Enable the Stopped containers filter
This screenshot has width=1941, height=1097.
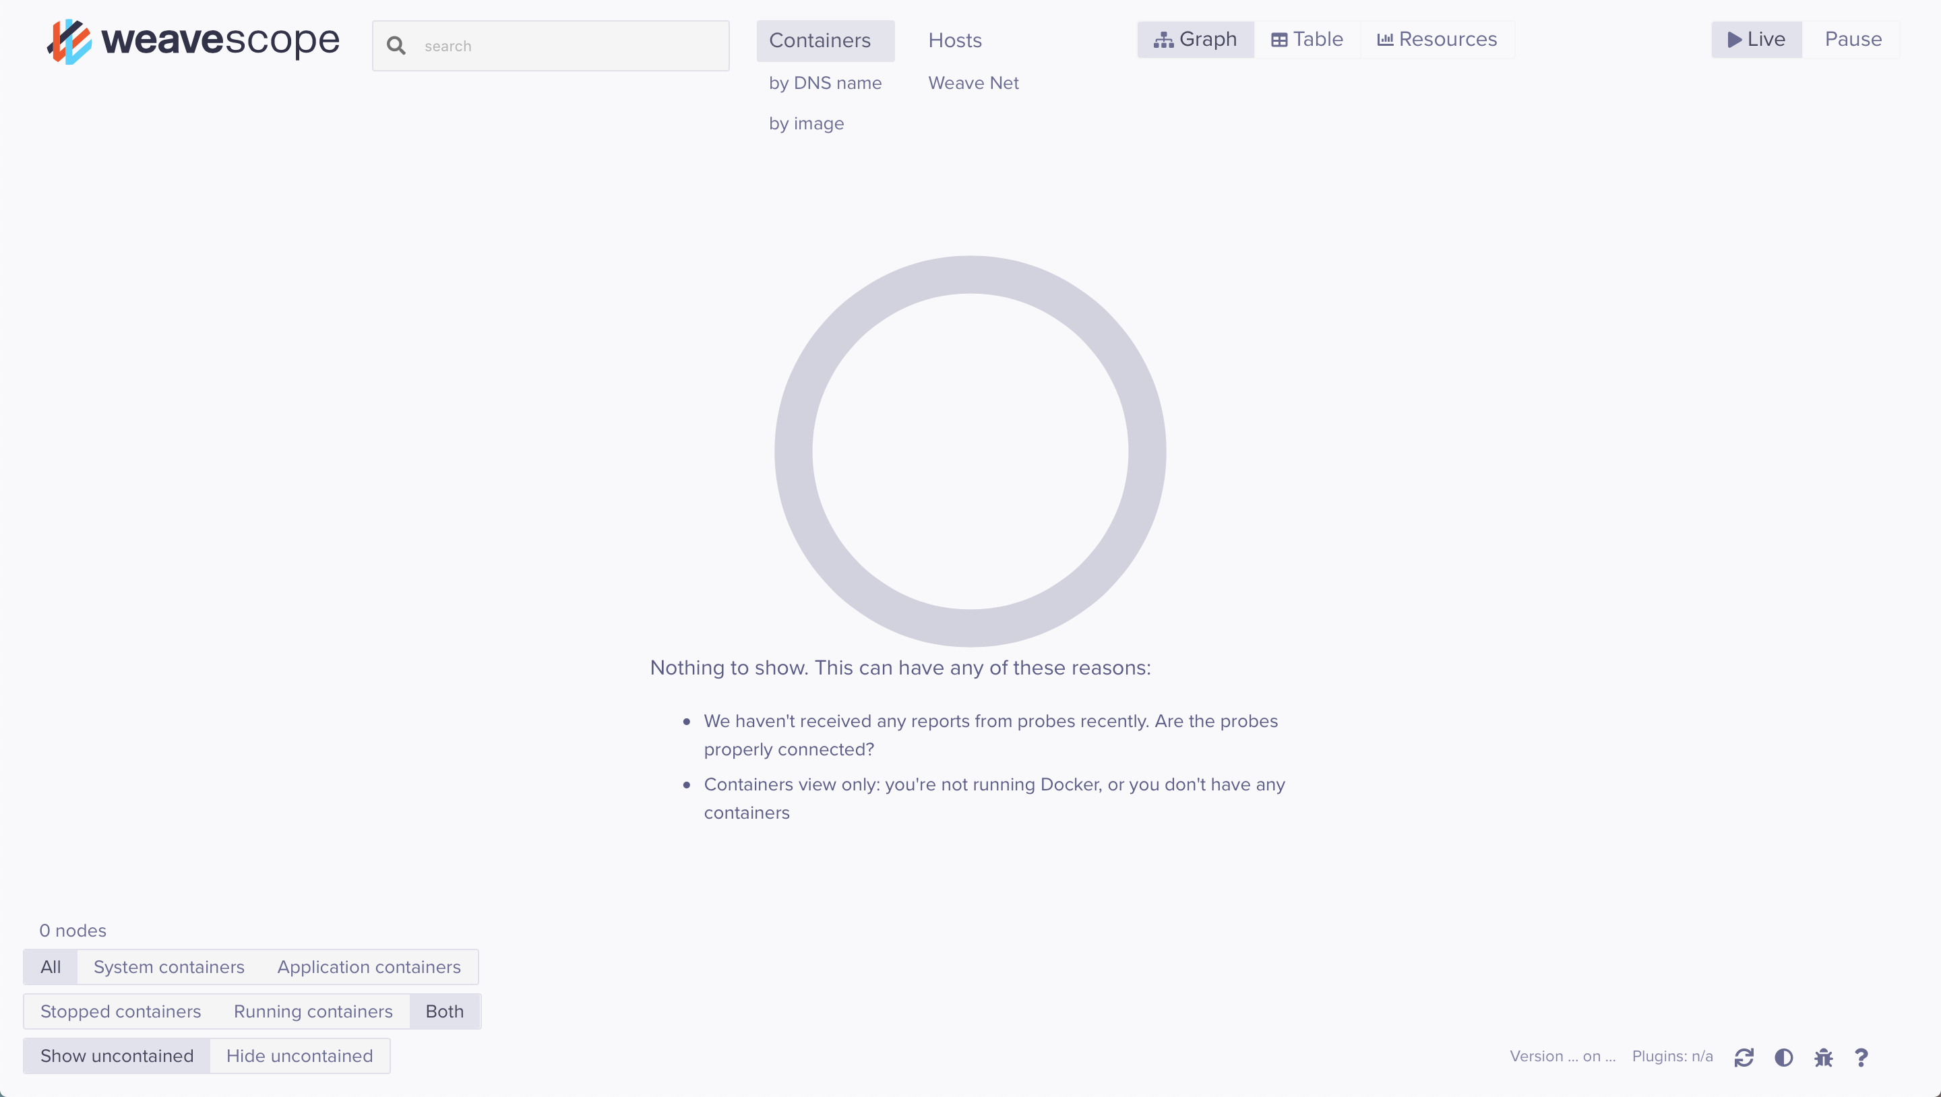pos(121,1011)
